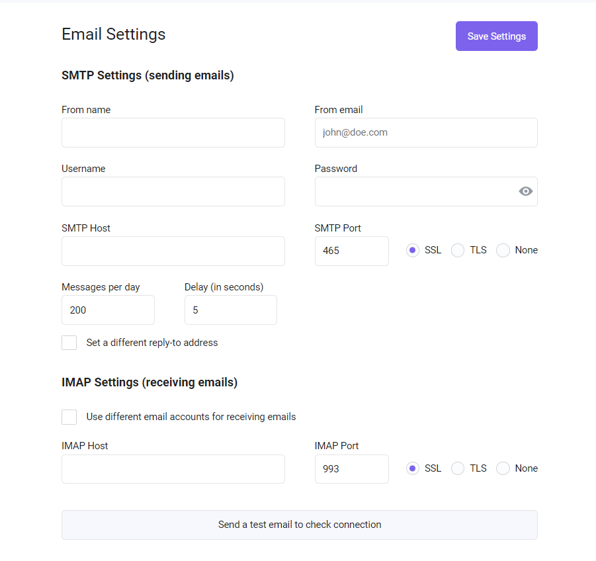Image resolution: width=596 pixels, height=561 pixels.
Task: Show password with eye icon
Action: coord(525,191)
